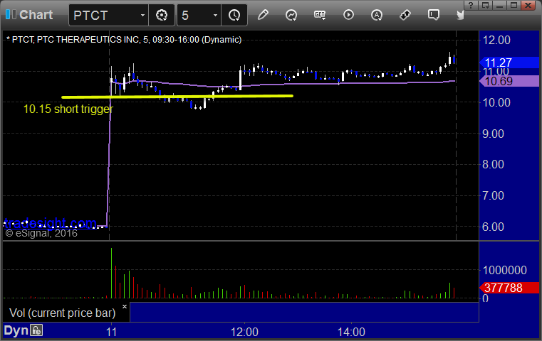Open the studies chart icon
542x341 pixels.
(x=291, y=15)
